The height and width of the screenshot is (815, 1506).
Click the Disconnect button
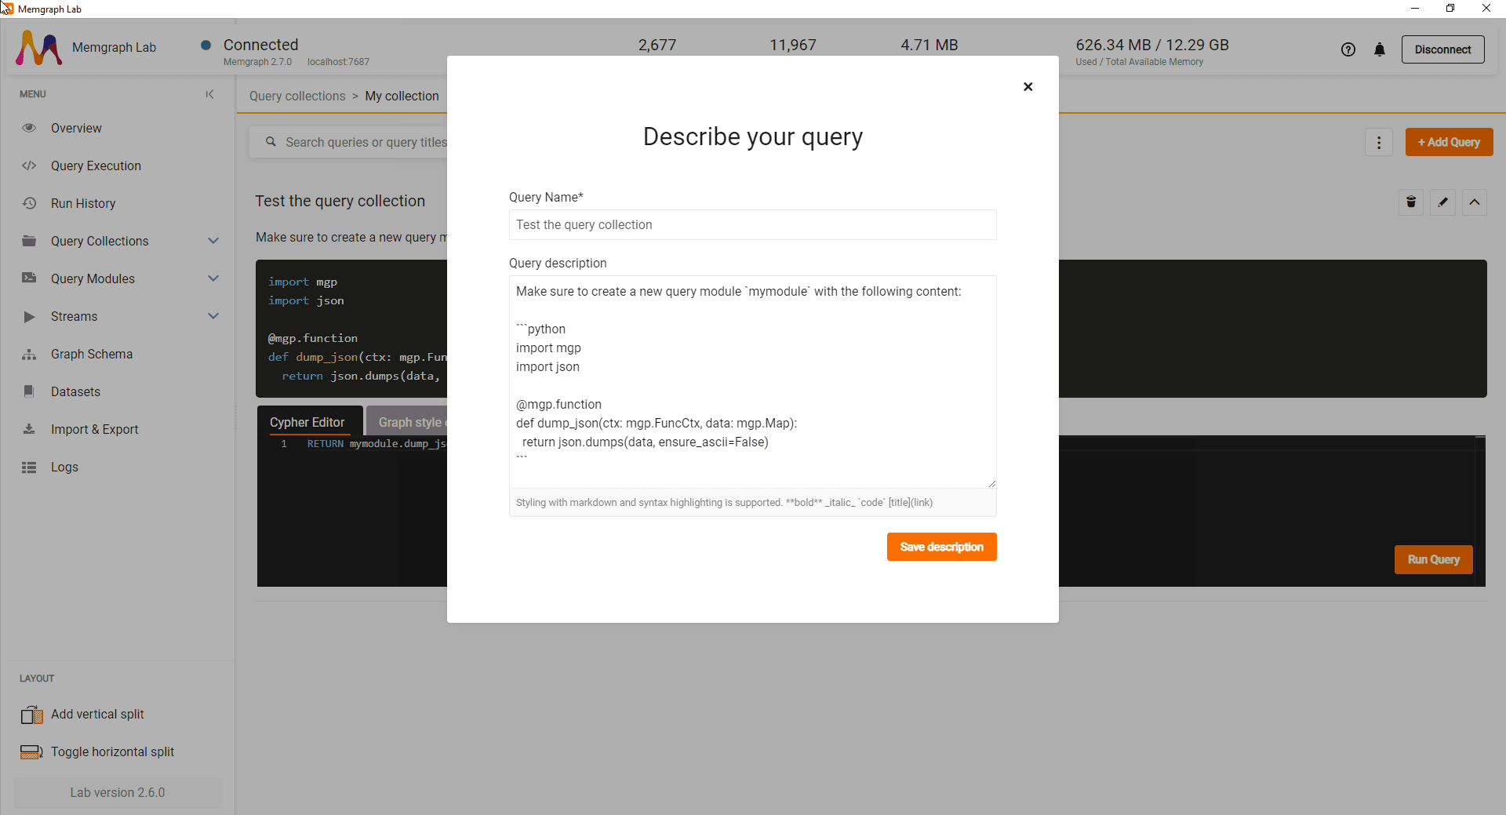(x=1442, y=49)
